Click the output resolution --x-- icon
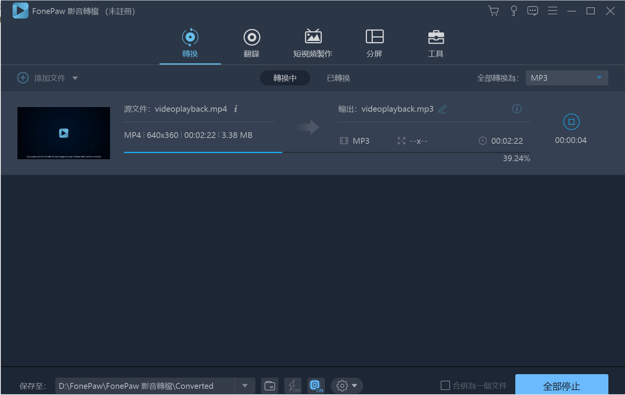 [x=401, y=141]
